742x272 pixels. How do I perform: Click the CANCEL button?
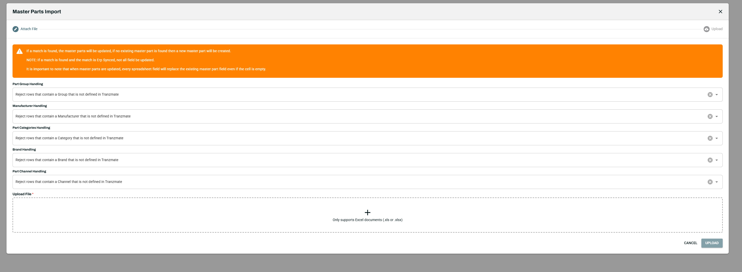(690, 243)
